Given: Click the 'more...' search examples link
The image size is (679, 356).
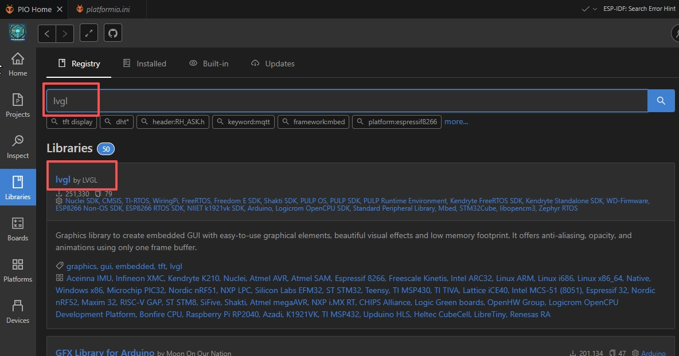Looking at the screenshot, I should coord(456,122).
